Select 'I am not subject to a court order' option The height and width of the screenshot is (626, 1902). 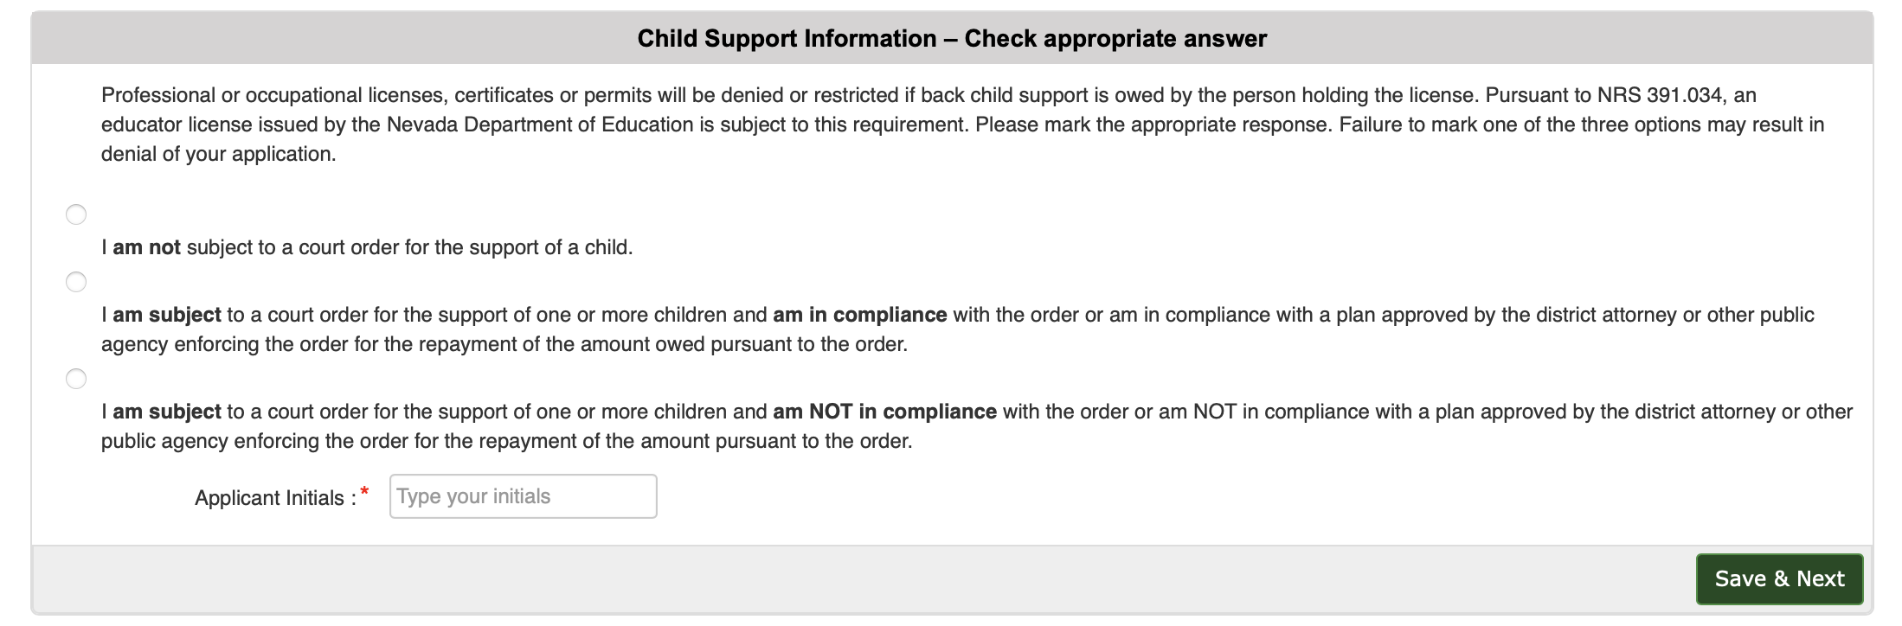(x=76, y=214)
